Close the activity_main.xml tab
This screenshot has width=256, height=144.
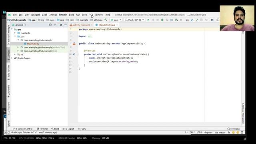click(92, 25)
